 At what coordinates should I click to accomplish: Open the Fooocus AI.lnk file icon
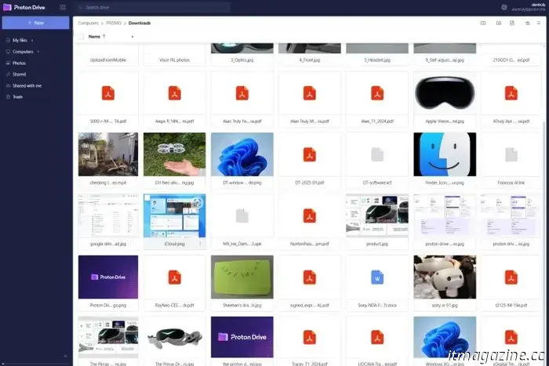click(511, 154)
